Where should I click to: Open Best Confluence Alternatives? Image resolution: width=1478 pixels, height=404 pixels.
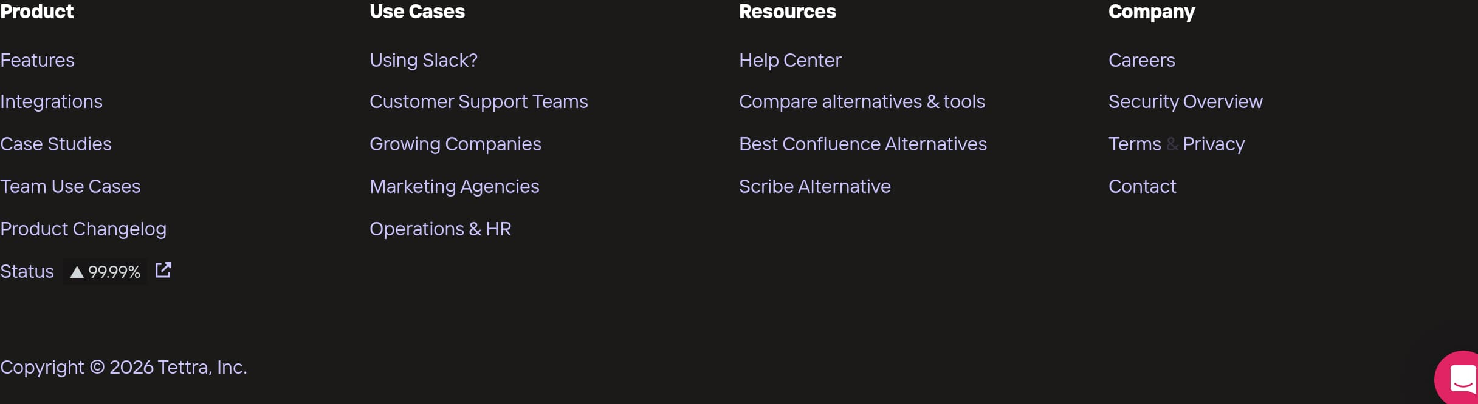coord(863,144)
